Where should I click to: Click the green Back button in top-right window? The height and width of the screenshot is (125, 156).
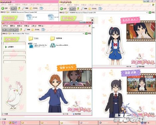[63, 9]
